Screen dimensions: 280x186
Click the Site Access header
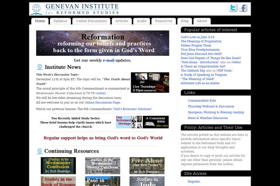[216, 173]
